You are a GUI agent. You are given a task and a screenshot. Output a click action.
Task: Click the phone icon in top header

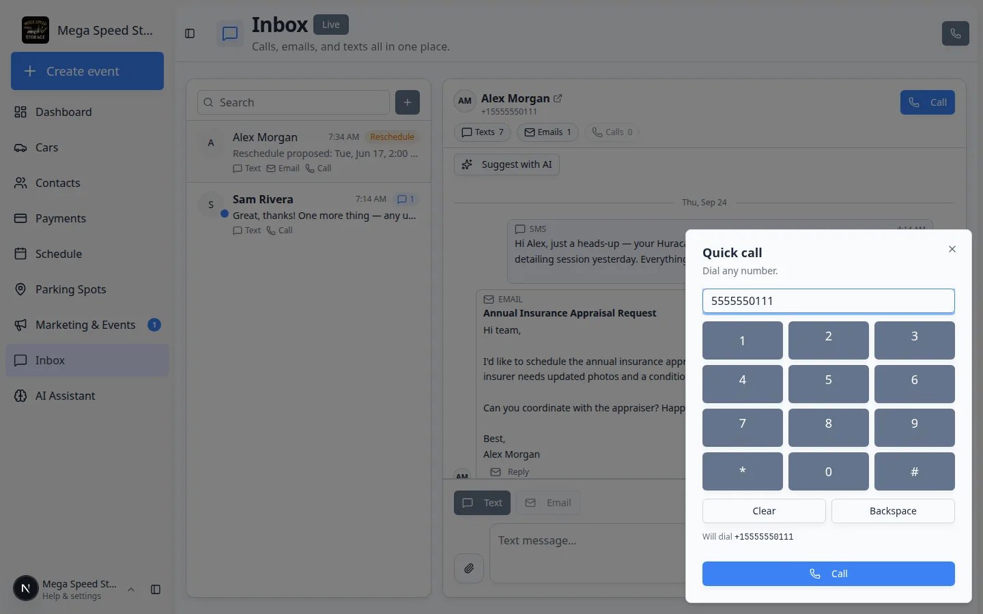[955, 33]
